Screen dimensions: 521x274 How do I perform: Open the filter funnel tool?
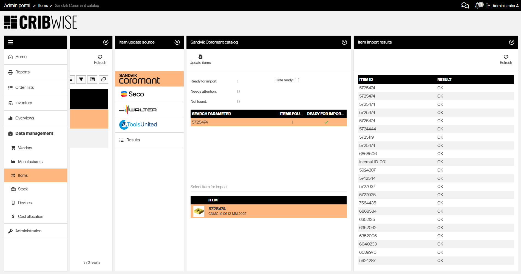point(81,79)
